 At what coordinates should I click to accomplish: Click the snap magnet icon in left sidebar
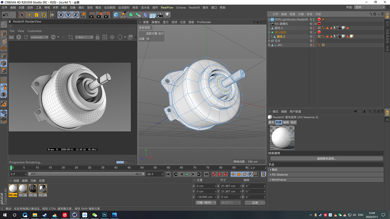click(x=4, y=104)
